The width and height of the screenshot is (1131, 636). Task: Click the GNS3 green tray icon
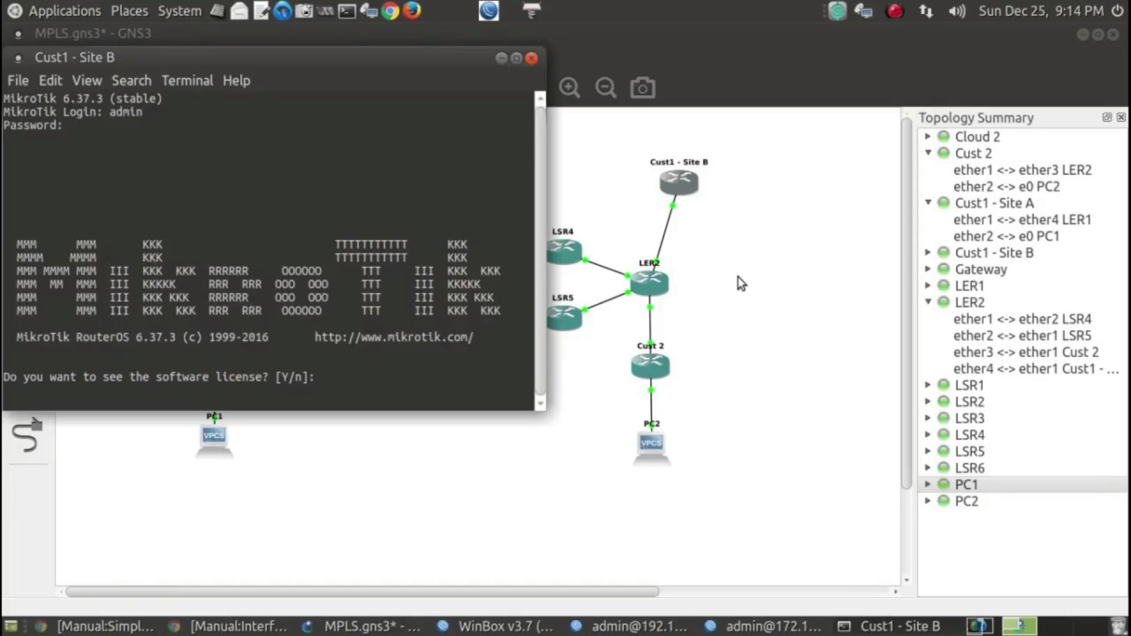coord(837,11)
